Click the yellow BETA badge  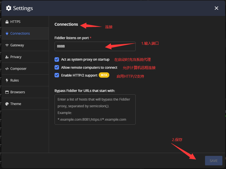pyautogui.click(x=104, y=75)
